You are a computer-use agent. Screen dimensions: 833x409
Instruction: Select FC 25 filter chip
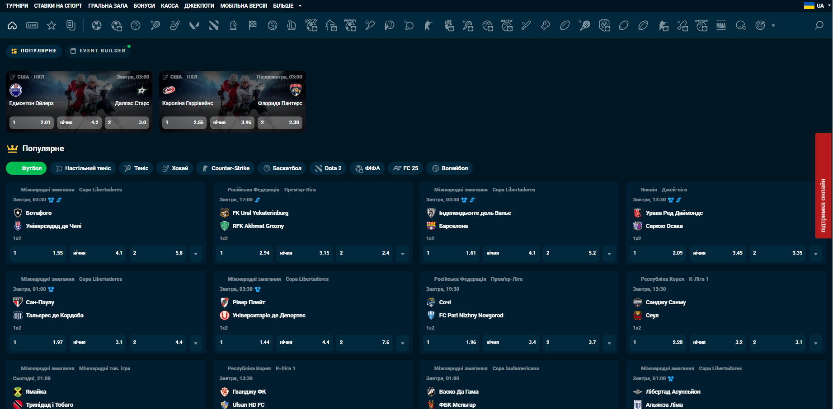405,168
